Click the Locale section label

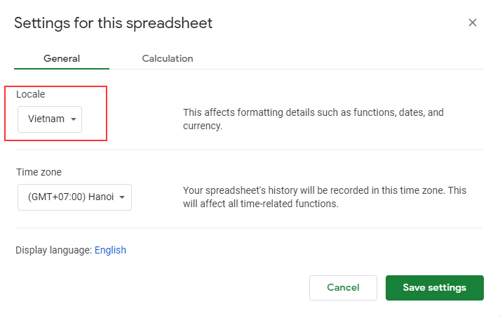tap(30, 93)
